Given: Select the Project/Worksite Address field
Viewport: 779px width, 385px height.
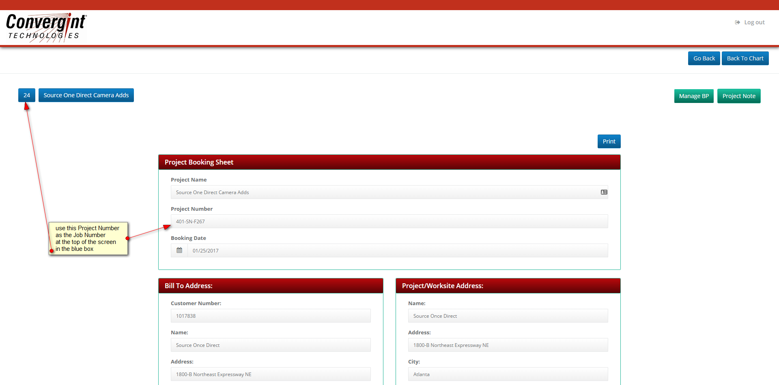Looking at the screenshot, I should 508,345.
